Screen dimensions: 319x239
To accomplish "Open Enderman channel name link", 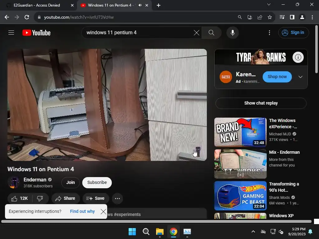I will [35, 180].
